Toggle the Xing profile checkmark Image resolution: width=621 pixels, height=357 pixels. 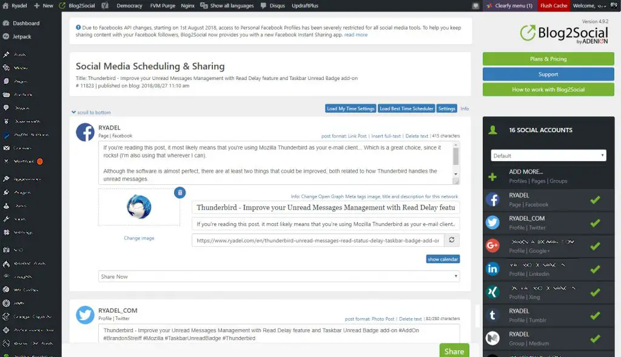595,293
